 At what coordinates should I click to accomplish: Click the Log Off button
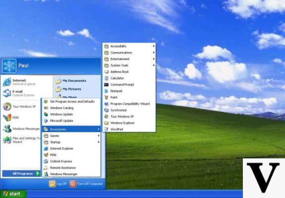coord(58,184)
